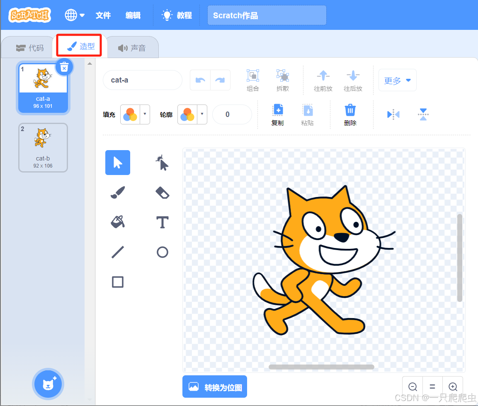
Task: Switch to the 造型 tab
Action: (x=81, y=46)
